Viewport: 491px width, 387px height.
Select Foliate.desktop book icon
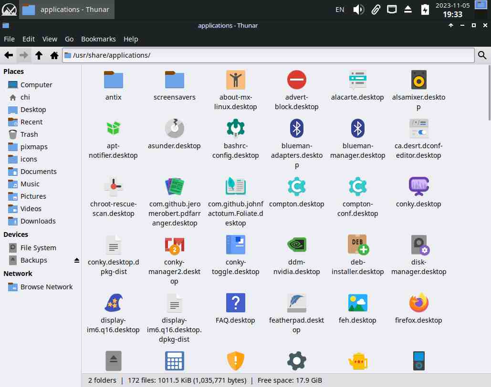[x=236, y=186]
